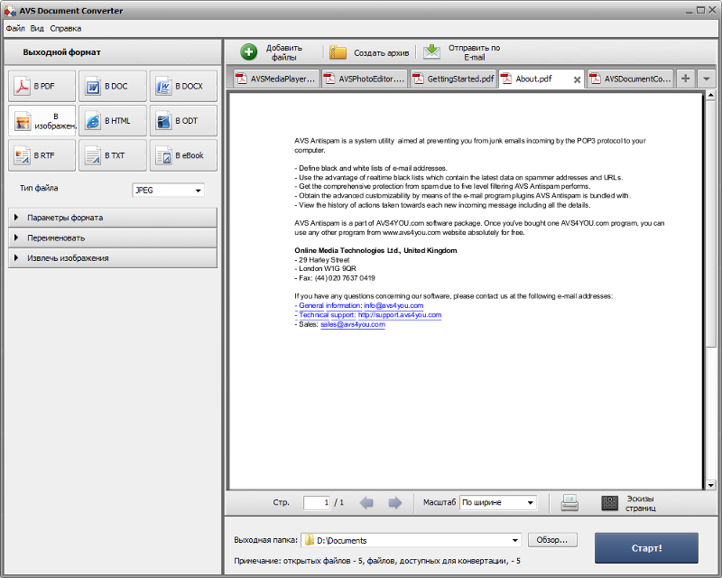Close the About.pdf tab
This screenshot has width=722, height=578.
click(x=577, y=79)
